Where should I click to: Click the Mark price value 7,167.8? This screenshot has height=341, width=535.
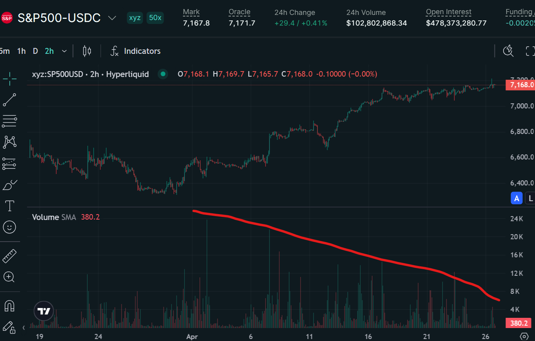point(196,23)
